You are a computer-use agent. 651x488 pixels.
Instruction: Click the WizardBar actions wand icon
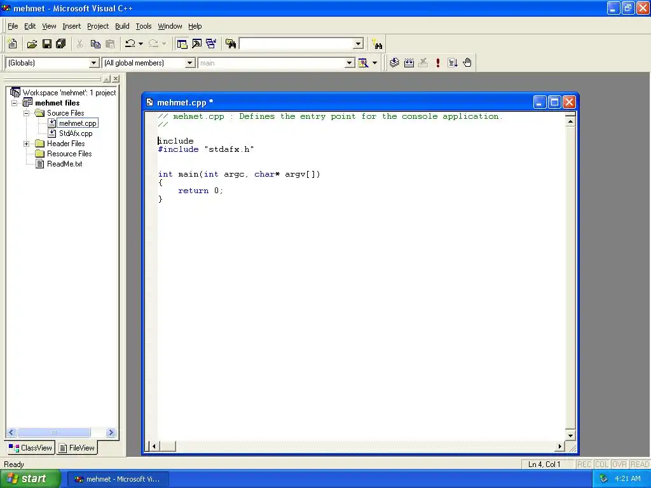(363, 63)
